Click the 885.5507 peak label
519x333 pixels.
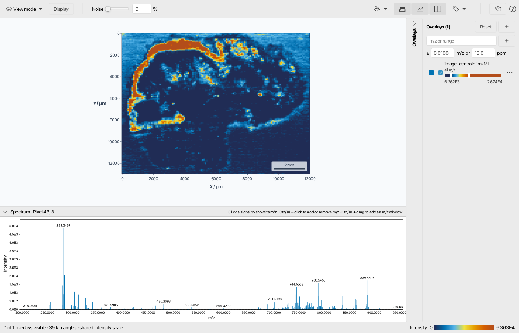tap(367, 278)
